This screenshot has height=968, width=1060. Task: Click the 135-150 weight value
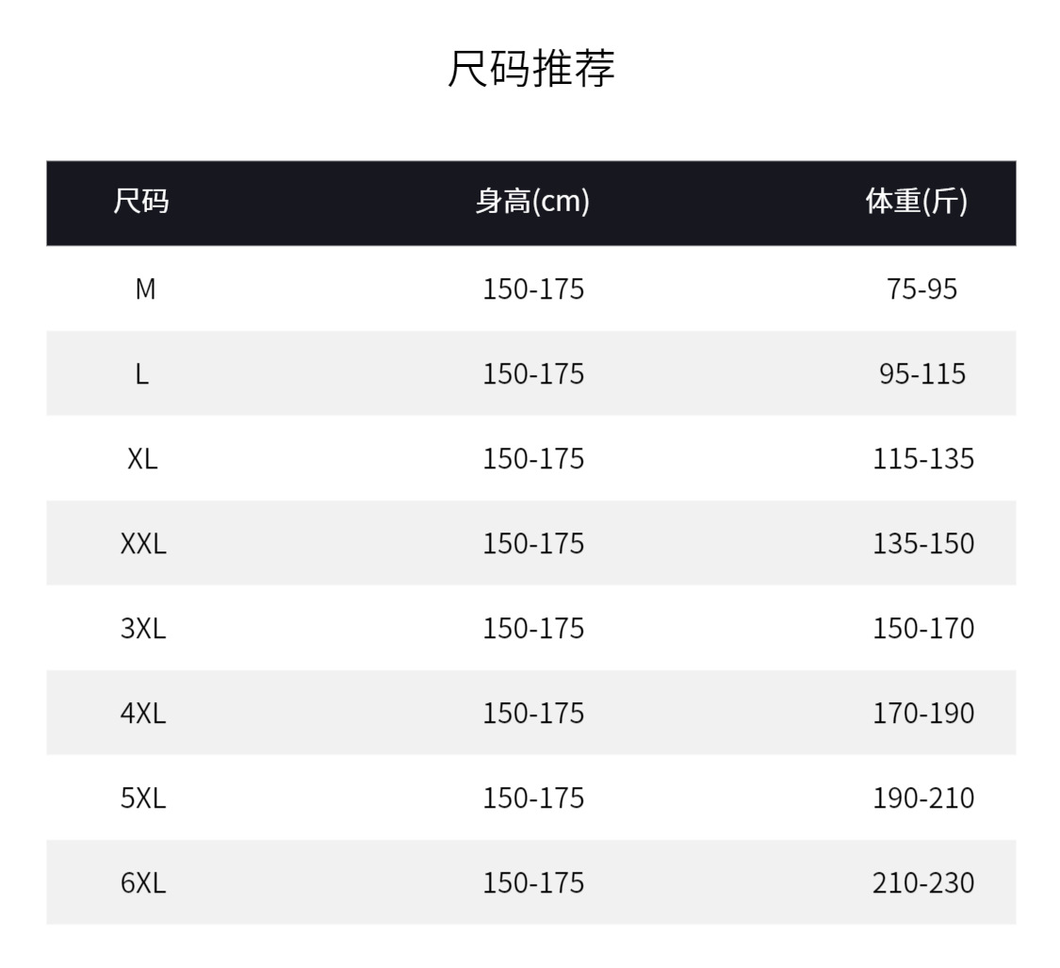[x=923, y=543]
